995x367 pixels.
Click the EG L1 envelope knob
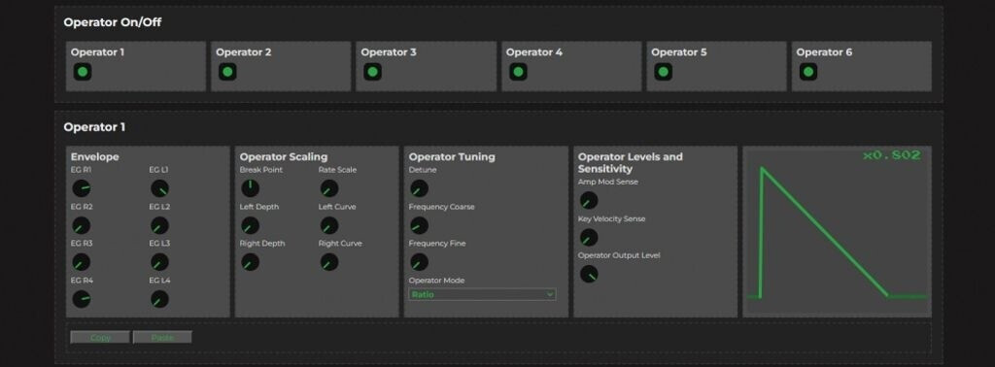[x=160, y=188]
